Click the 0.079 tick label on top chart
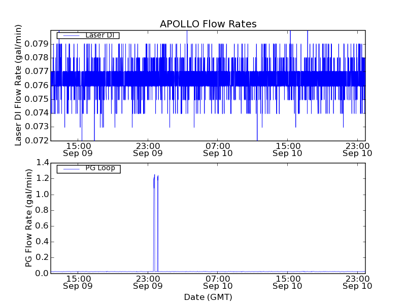This screenshot has width=406, height=304. 37,44
